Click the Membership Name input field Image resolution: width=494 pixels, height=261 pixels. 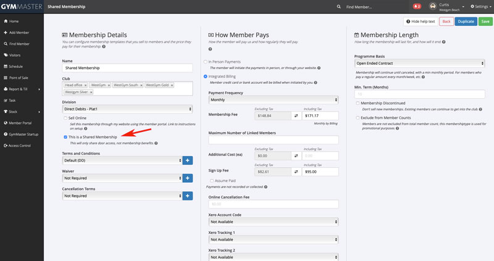point(127,68)
